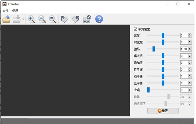Open help with the question mark icon
The image size is (196, 124).
(99, 19)
